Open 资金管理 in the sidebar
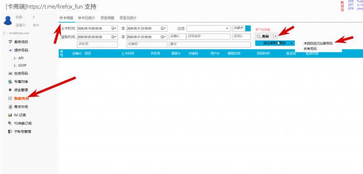The width and height of the screenshot is (363, 174). pos(21,90)
